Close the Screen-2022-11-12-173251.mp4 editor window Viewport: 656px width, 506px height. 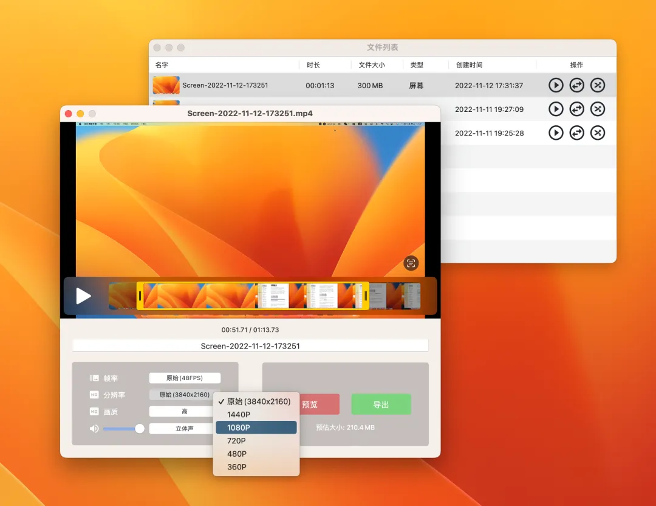pyautogui.click(x=69, y=114)
